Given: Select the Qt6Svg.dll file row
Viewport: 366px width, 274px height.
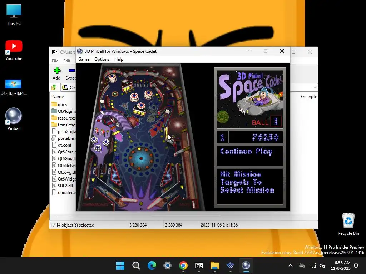Looking at the screenshot, I should [63, 172].
